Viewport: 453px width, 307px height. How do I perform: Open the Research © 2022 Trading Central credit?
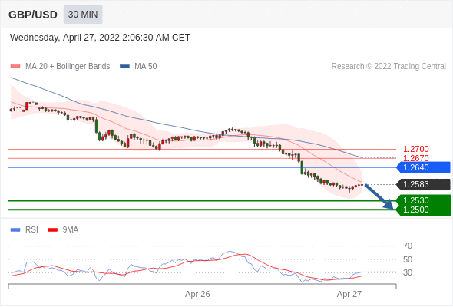[x=389, y=67]
